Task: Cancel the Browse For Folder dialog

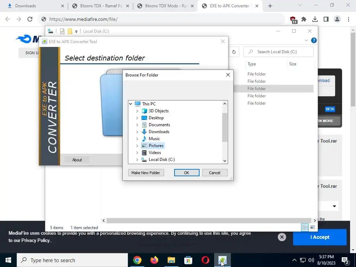Action: [215, 173]
